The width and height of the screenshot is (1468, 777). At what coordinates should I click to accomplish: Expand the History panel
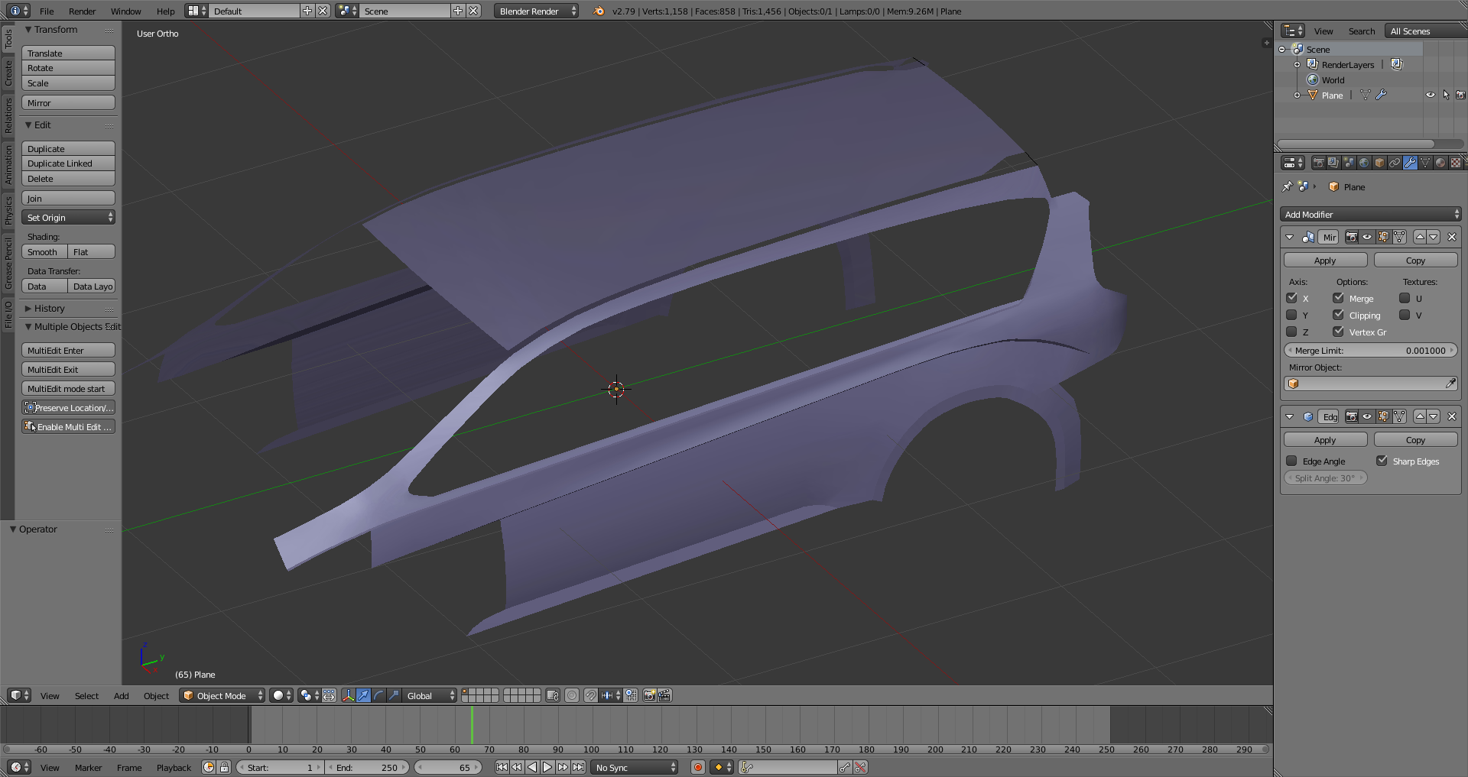click(x=49, y=309)
